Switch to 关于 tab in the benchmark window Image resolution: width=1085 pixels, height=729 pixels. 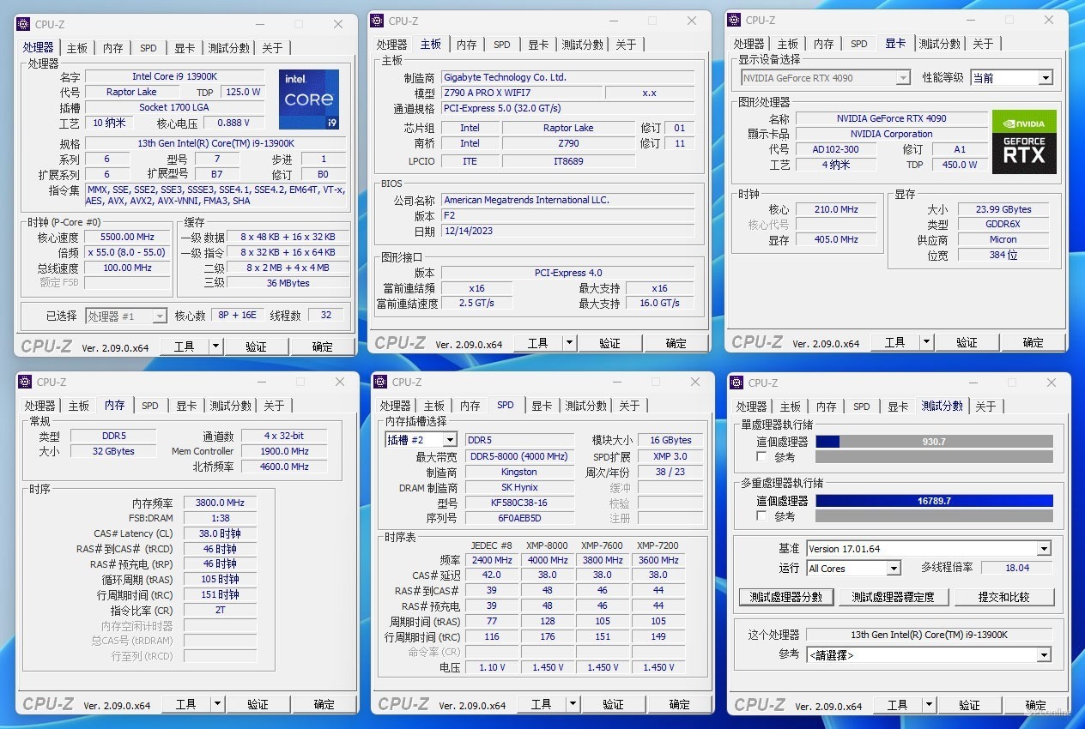[985, 407]
